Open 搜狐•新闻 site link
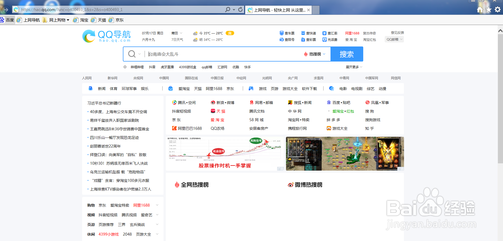Viewport: 503px width, 241px height. pyautogui.click(x=300, y=103)
